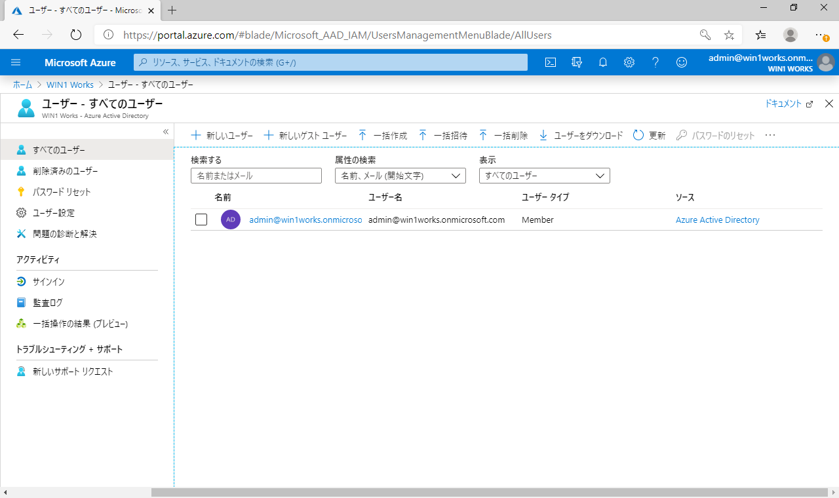This screenshot has height=498, width=839.
Task: Open the browser favorites list icon
Action: (760, 35)
